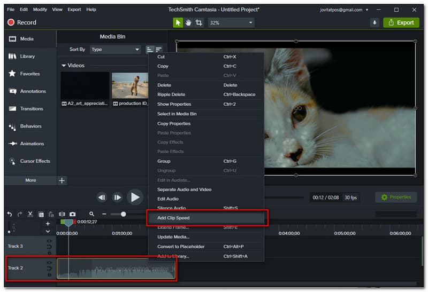Toggle the lock on Track 2

(49, 275)
